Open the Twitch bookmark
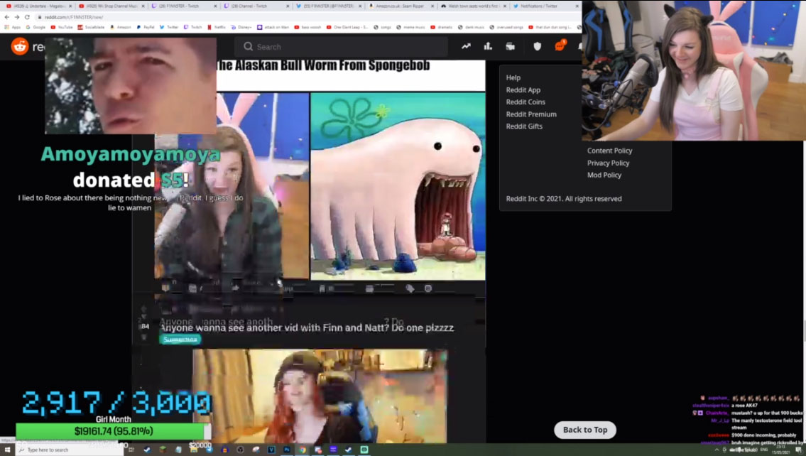 tap(192, 27)
